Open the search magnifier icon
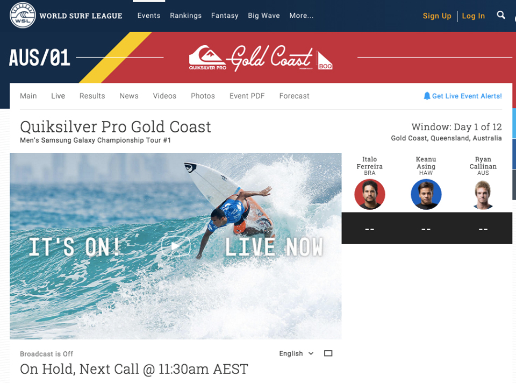The height and width of the screenshot is (383, 516). (x=501, y=15)
